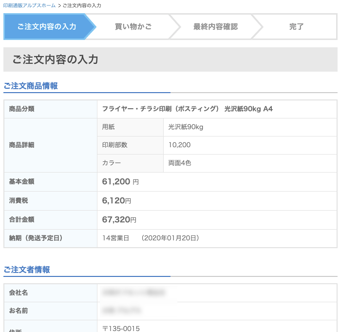
Task: Click the 〒135-0015 postal code text
Action: click(x=121, y=329)
